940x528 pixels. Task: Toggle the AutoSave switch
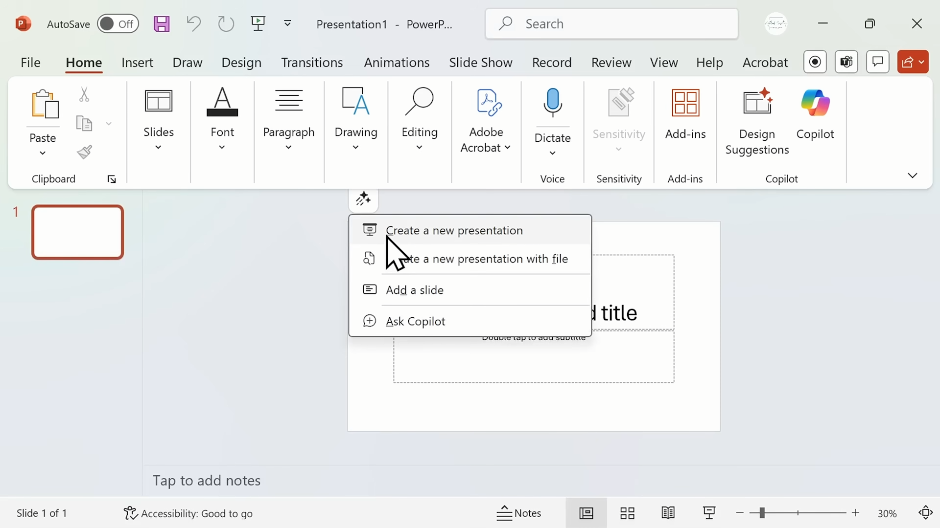pos(118,23)
